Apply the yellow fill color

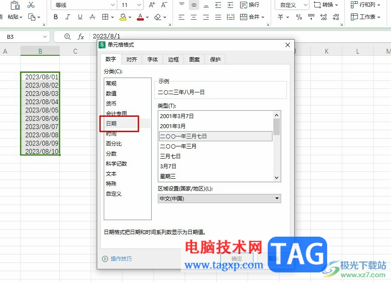point(122,17)
